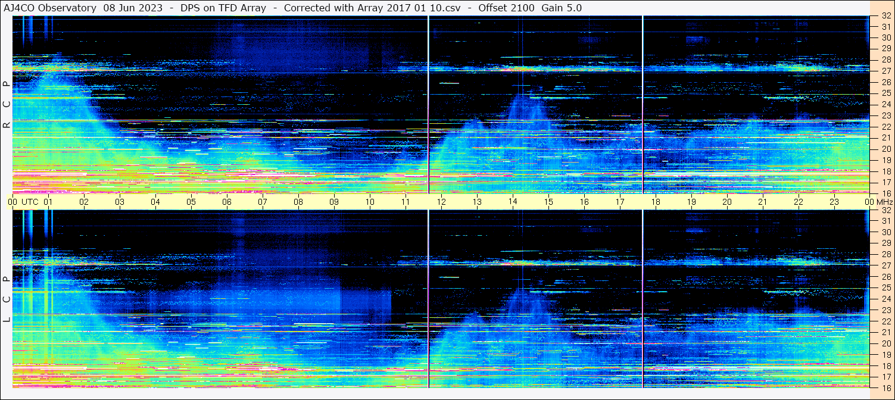Click the LCP label of lower spectrogram
Image resolution: width=895 pixels, height=400 pixels.
7,299
